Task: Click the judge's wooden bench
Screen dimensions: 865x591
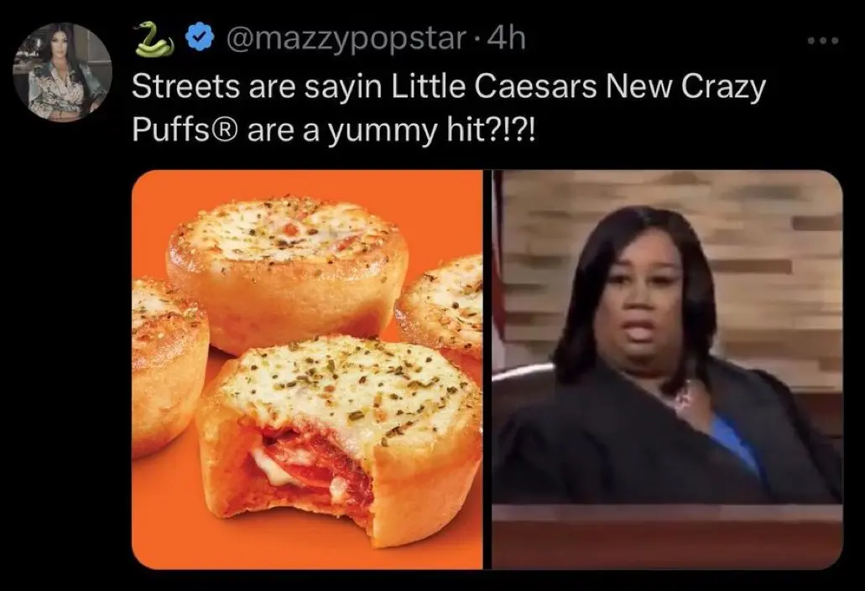Action: (667, 536)
